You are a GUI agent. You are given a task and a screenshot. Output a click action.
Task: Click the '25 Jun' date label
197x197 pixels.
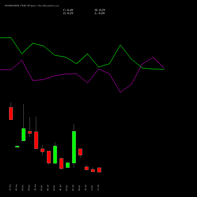pyautogui.click(x=22, y=188)
